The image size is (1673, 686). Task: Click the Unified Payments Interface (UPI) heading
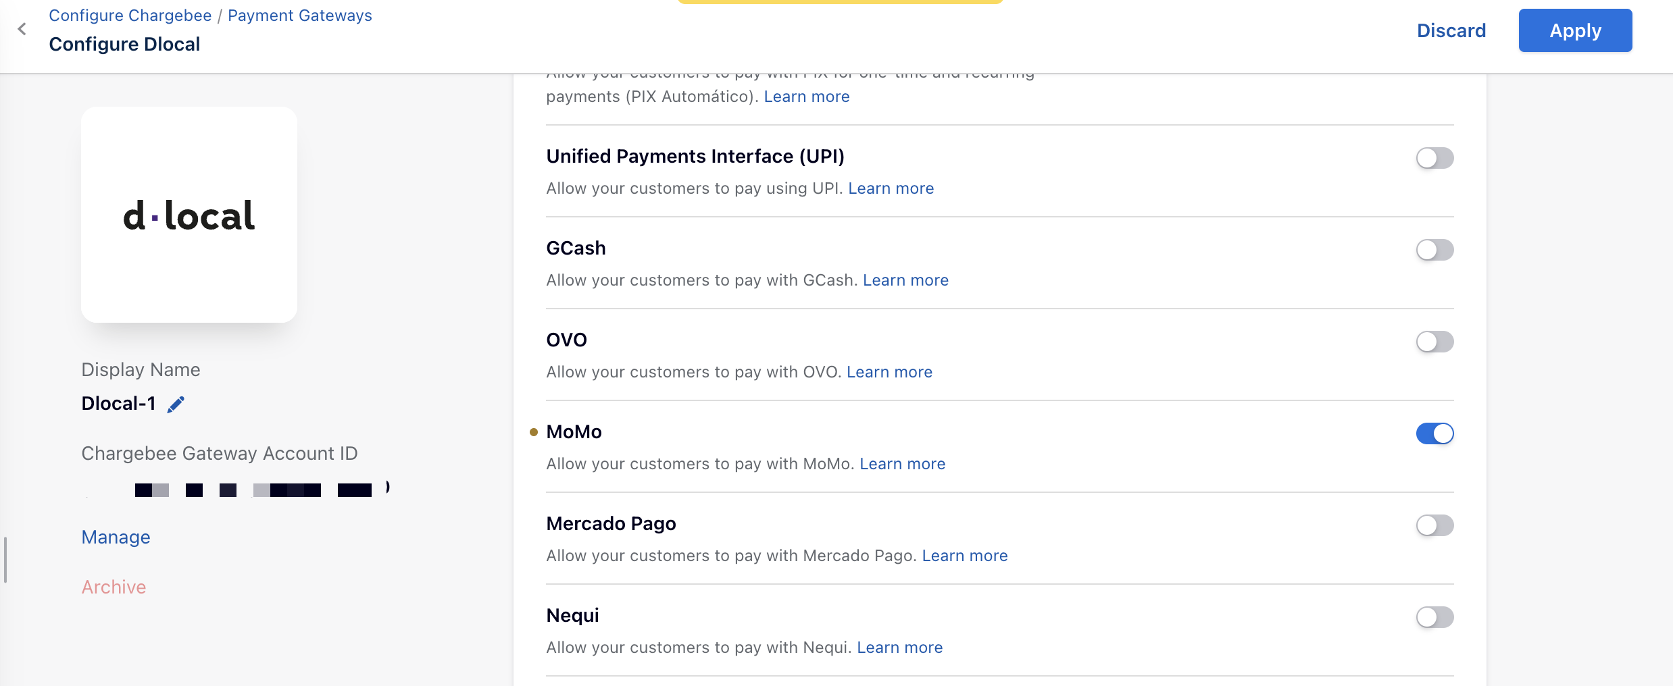695,157
